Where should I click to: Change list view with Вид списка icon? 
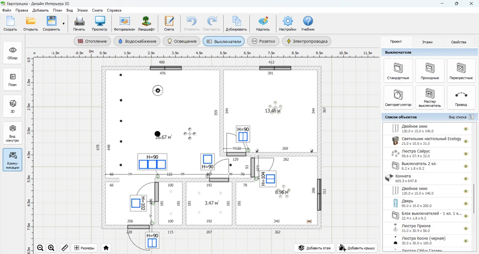click(x=471, y=117)
